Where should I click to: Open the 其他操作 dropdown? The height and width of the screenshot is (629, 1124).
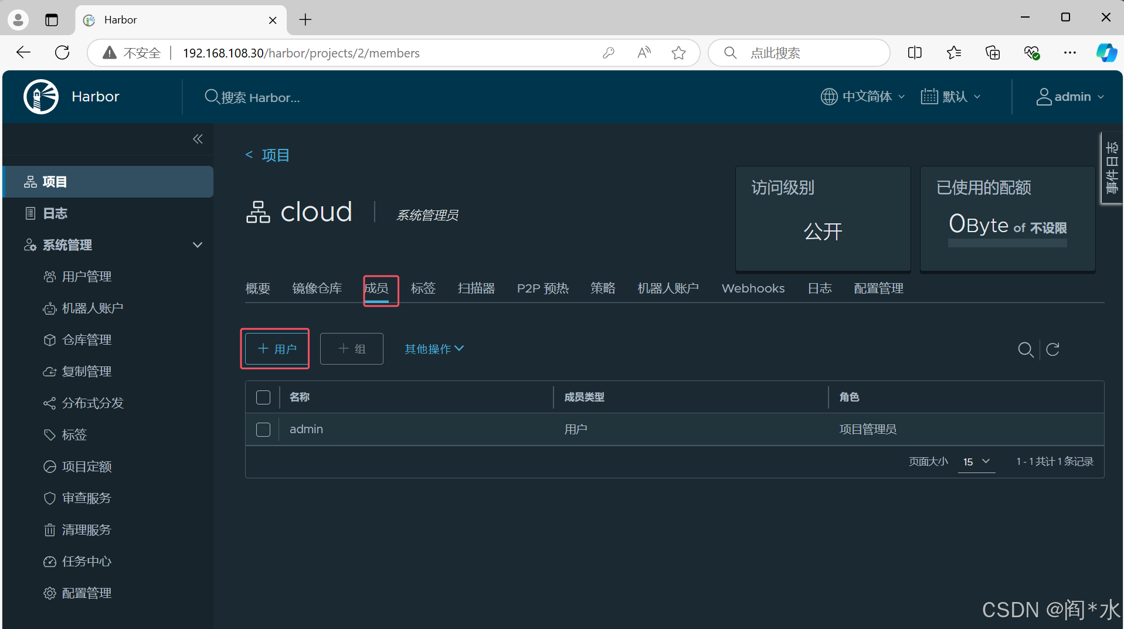point(434,349)
